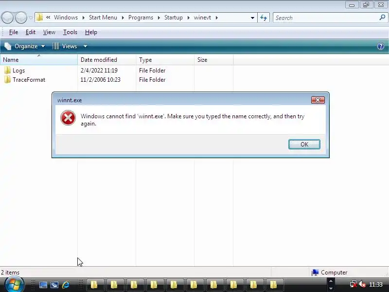Screen dimensions: 389x292
Task: Click the red error icon in dialog
Action: [x=68, y=118]
